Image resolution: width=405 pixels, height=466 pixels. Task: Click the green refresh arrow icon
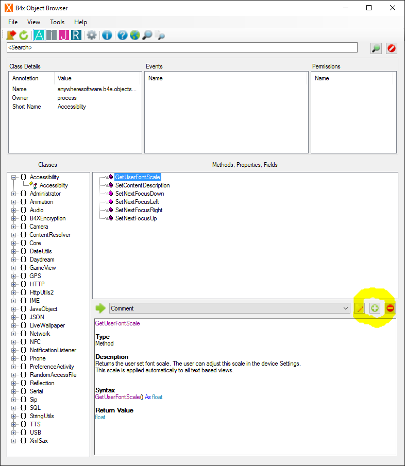(24, 35)
